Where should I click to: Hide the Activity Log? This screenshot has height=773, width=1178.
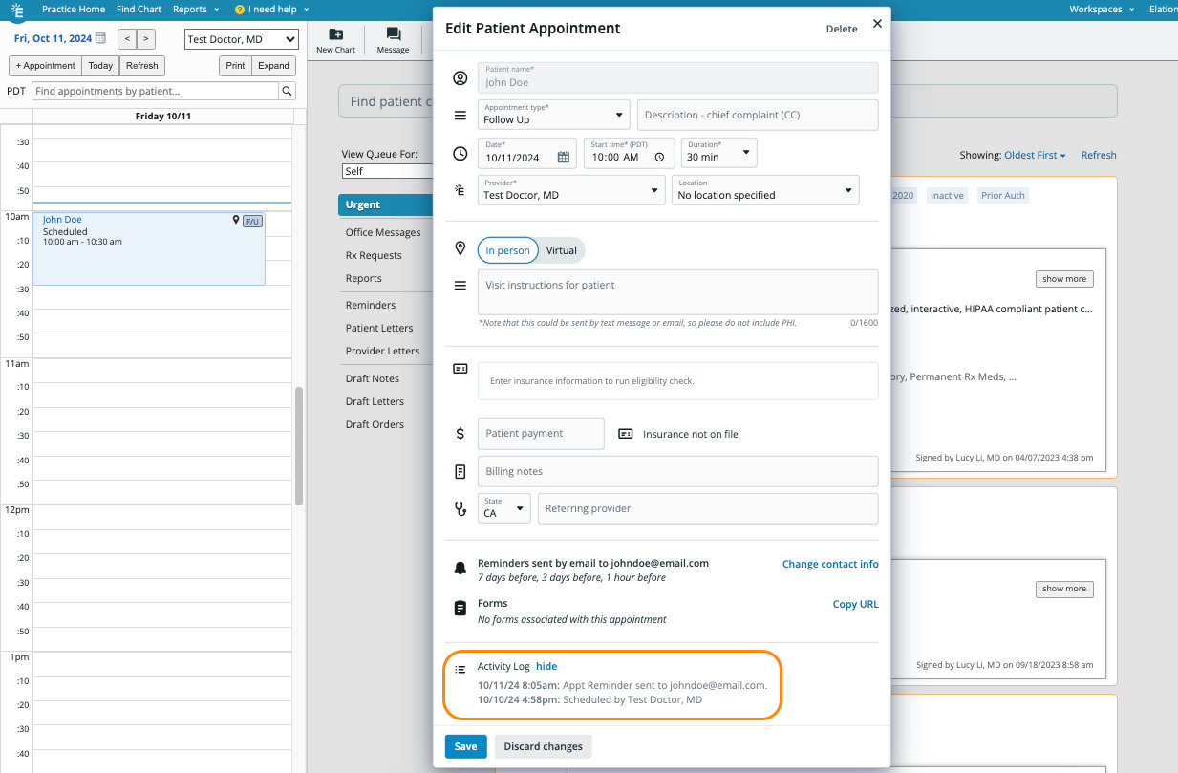point(546,666)
